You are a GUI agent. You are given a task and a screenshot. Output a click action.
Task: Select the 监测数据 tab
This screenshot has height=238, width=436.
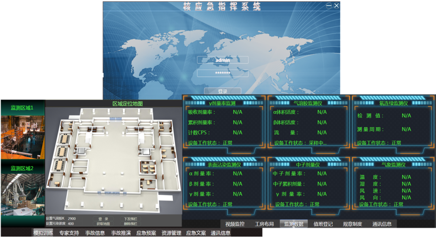click(x=293, y=224)
